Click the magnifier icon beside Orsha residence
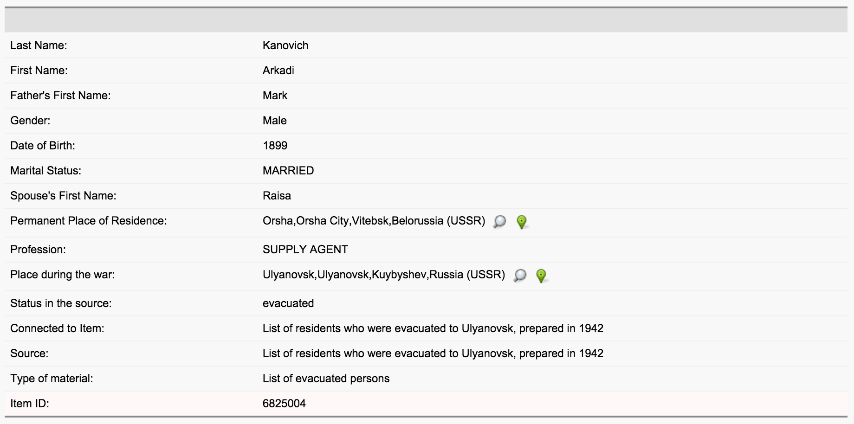The image size is (854, 424). [x=499, y=222]
